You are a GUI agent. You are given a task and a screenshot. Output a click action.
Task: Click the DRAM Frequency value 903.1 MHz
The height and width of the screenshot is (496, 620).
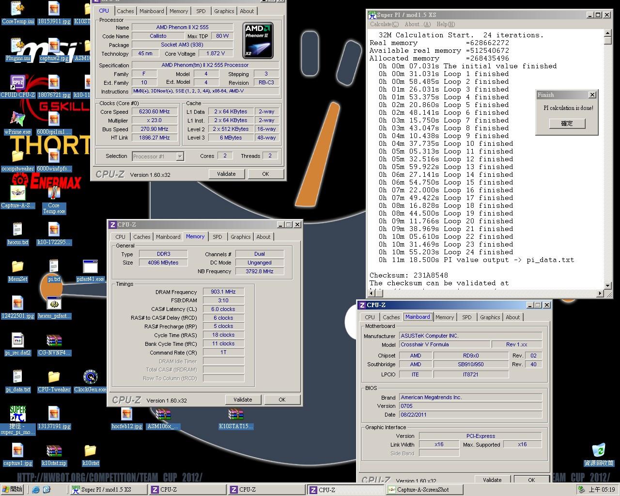tap(223, 292)
